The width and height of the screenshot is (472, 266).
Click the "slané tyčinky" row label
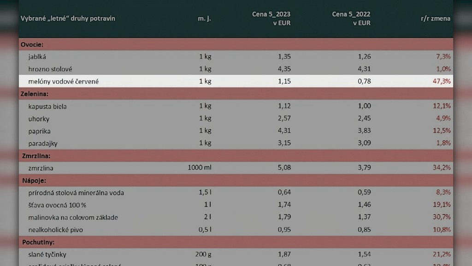click(47, 254)
